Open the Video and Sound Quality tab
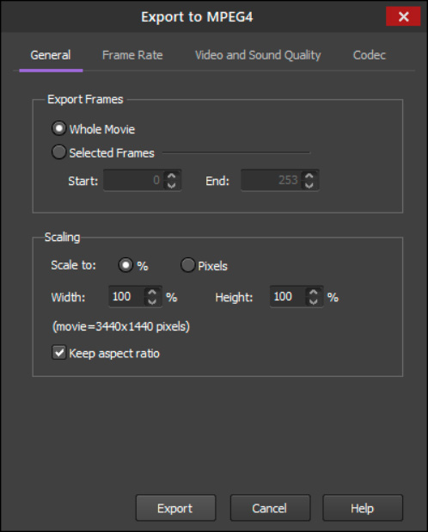The width and height of the screenshot is (428, 532). pyautogui.click(x=258, y=55)
